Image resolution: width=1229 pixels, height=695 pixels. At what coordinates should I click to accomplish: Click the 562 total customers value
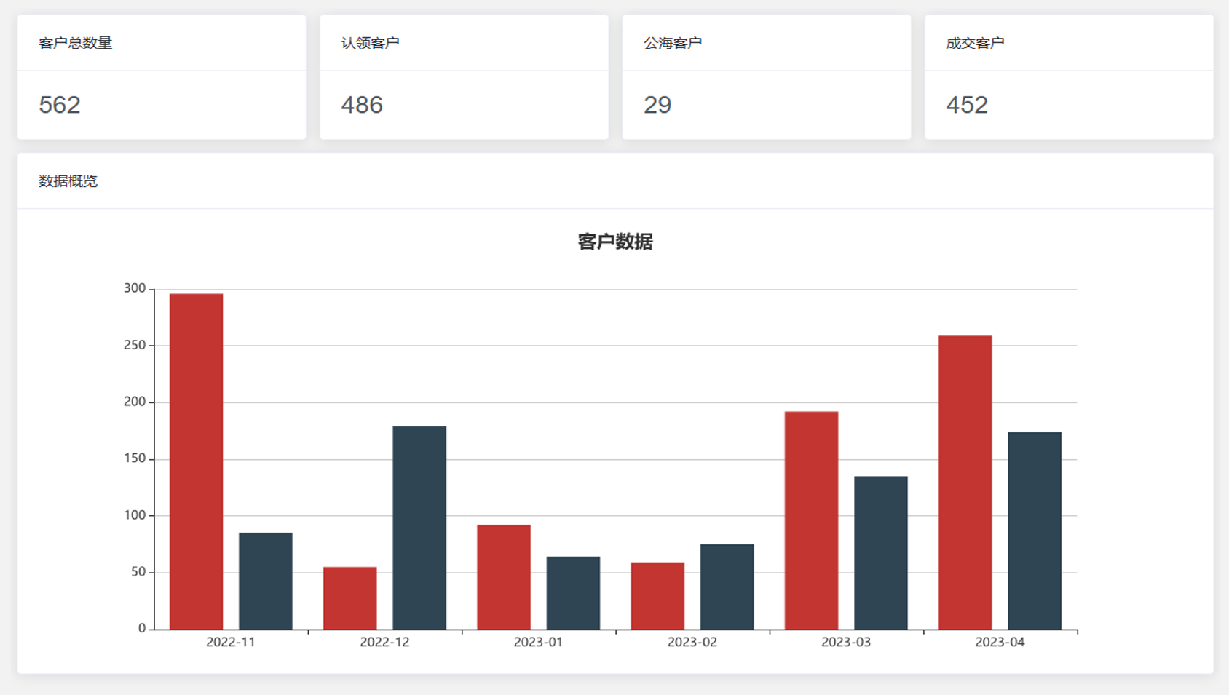(x=60, y=105)
